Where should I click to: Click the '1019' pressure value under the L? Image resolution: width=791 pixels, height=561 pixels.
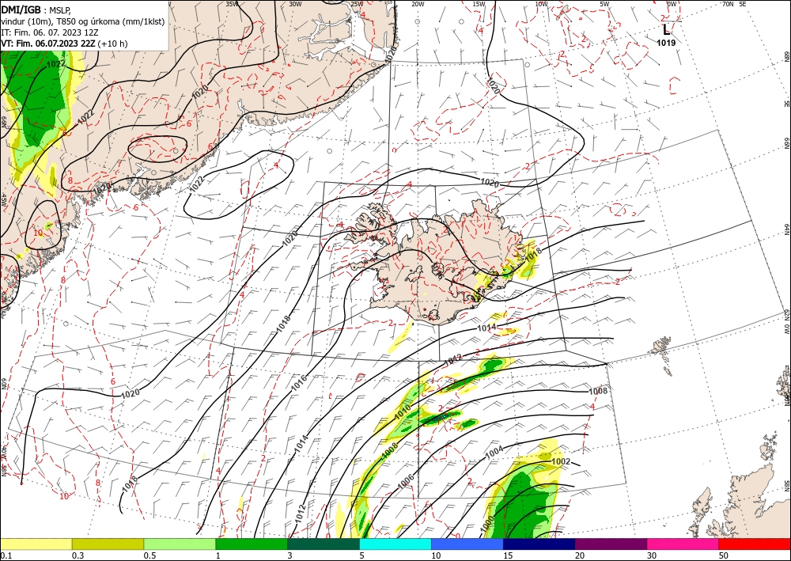pos(666,43)
